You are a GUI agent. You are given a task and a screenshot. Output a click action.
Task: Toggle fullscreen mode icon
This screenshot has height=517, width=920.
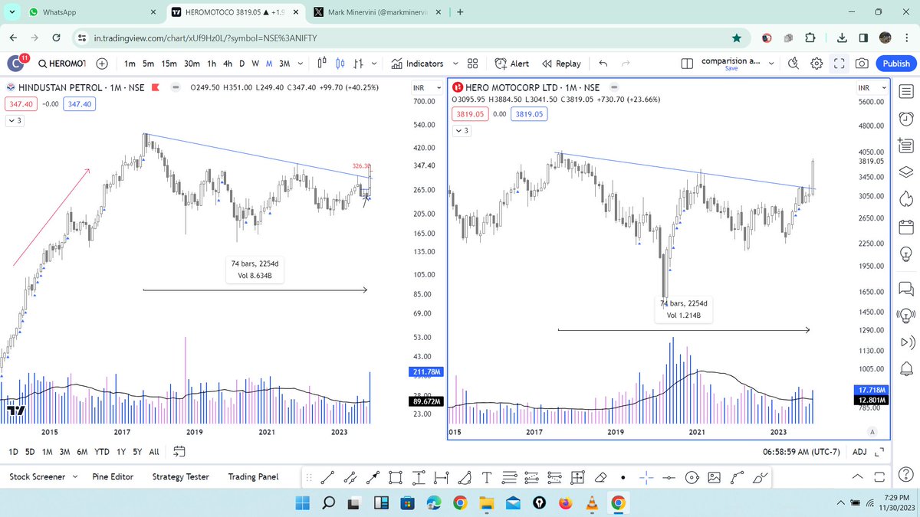[839, 64]
